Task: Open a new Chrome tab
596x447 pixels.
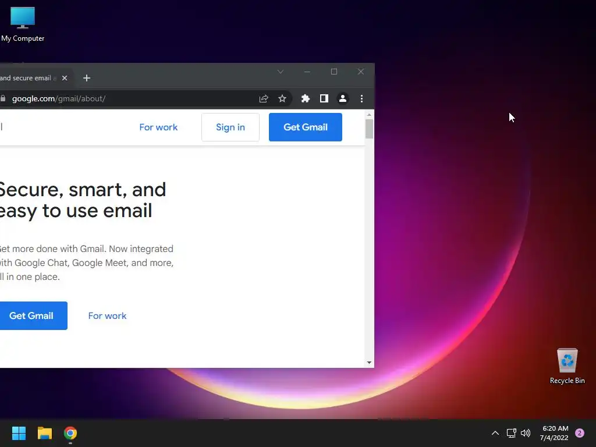Action: point(87,78)
